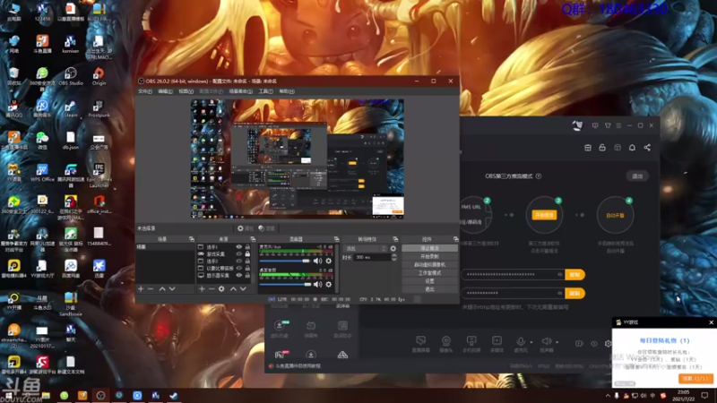Click 启动虚拟摄像机 button in OBS
717x403 pixels.
coord(429,264)
